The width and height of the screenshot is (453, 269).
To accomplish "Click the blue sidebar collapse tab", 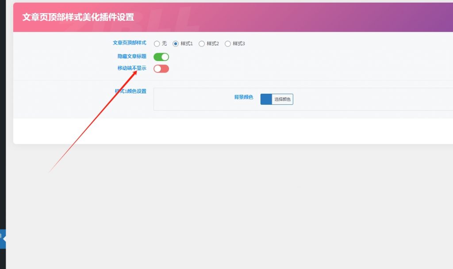I will 3,239.
